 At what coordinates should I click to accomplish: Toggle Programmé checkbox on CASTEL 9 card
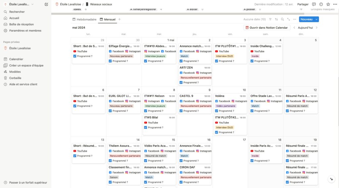(x=181, y=111)
